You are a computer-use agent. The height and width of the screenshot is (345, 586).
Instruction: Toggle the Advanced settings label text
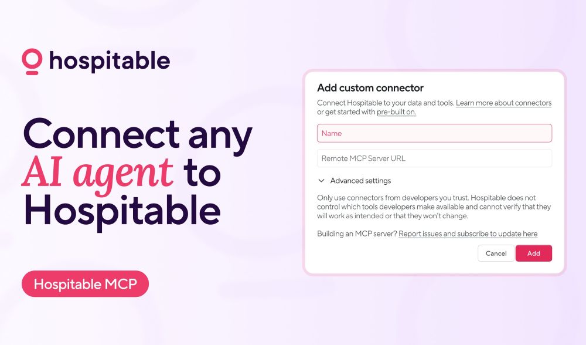(360, 181)
